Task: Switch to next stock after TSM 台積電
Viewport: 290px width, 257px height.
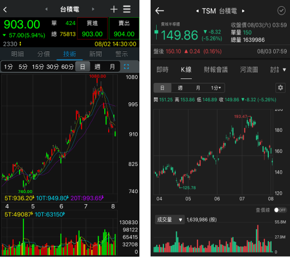Action: 243,11
